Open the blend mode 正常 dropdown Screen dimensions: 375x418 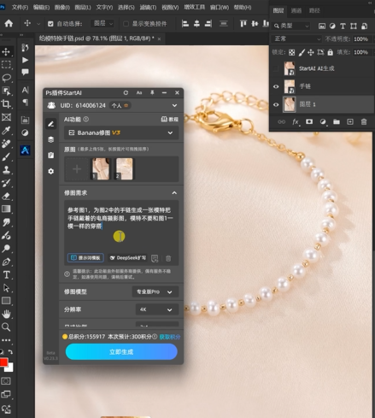[296, 38]
